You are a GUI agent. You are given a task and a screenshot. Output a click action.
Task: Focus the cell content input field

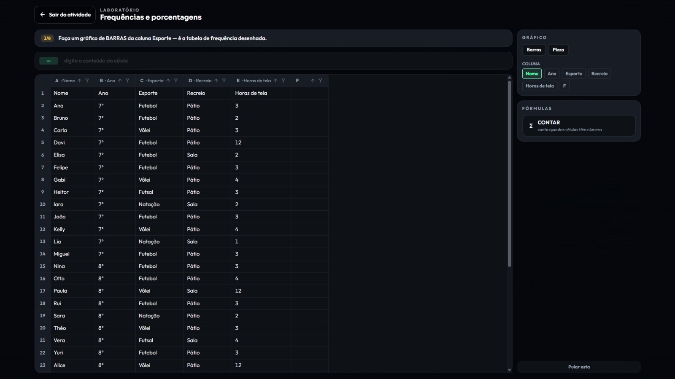tap(285, 61)
